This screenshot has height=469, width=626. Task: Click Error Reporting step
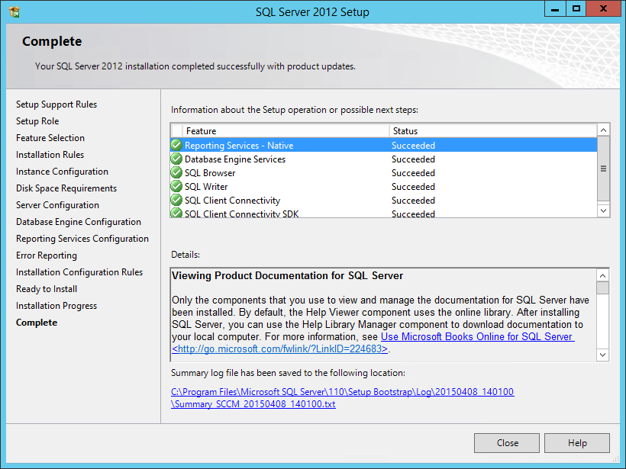point(47,255)
